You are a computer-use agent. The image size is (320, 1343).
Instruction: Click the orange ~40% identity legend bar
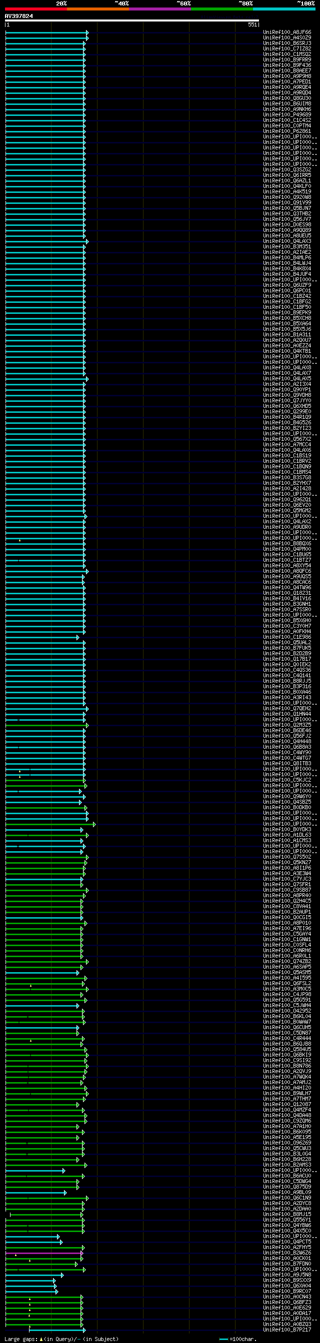98,9
